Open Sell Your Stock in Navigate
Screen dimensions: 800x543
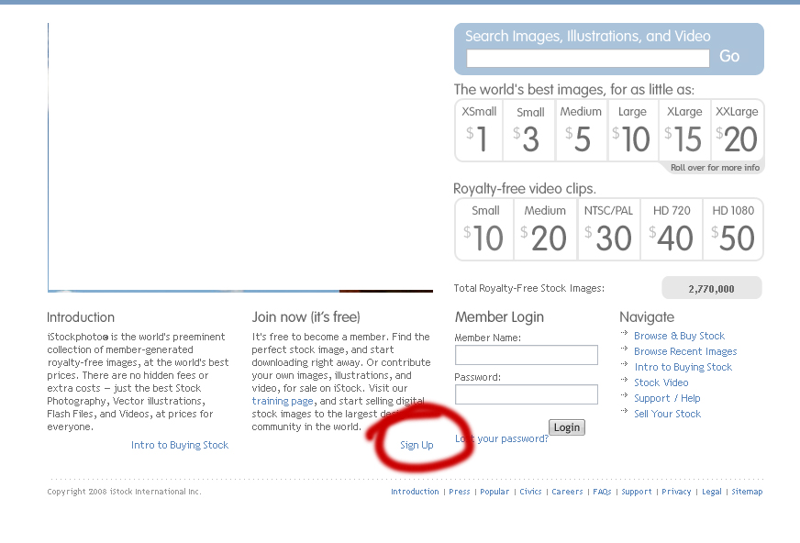[x=667, y=414]
